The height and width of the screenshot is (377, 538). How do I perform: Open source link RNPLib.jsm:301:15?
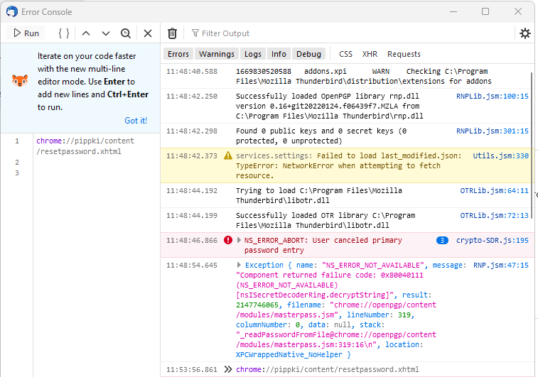click(492, 131)
